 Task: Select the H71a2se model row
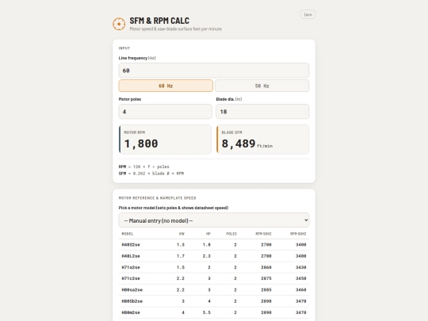click(x=214, y=267)
